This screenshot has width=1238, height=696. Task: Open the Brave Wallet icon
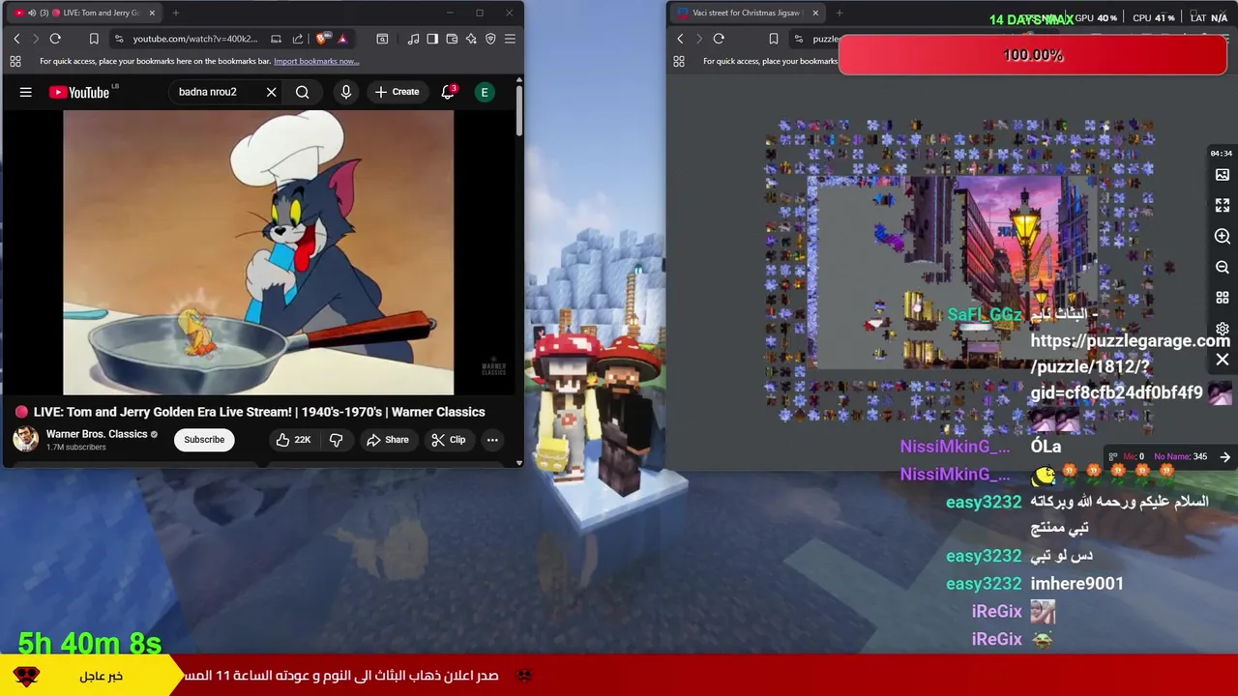pos(452,39)
